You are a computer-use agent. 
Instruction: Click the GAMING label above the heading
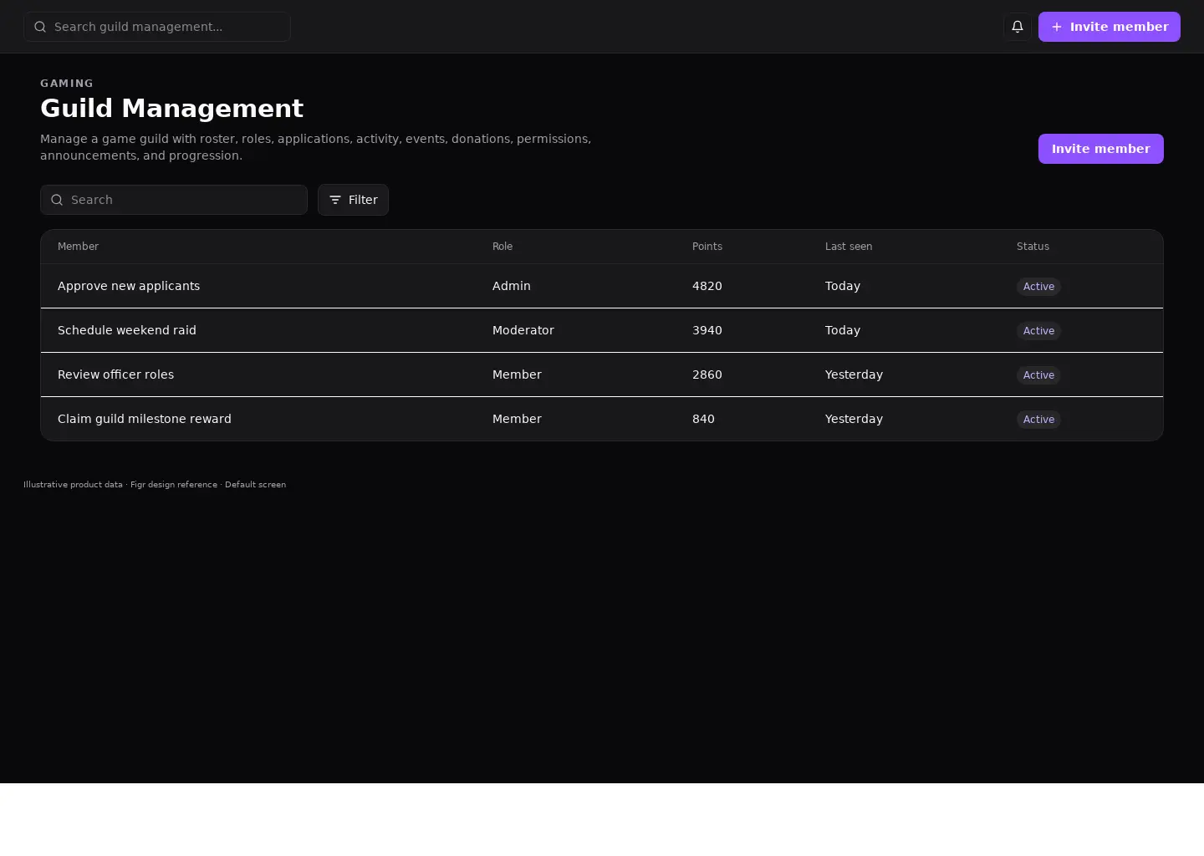(x=67, y=84)
